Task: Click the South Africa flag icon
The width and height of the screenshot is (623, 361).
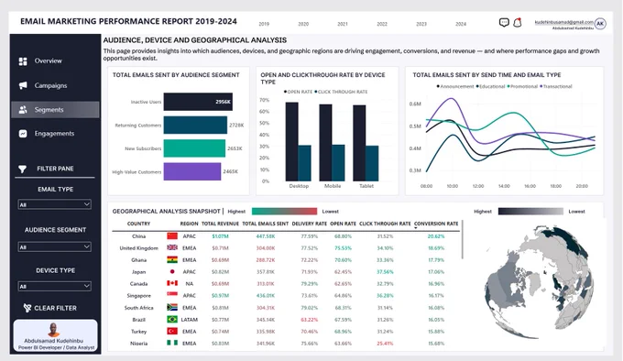Action: pyautogui.click(x=172, y=307)
